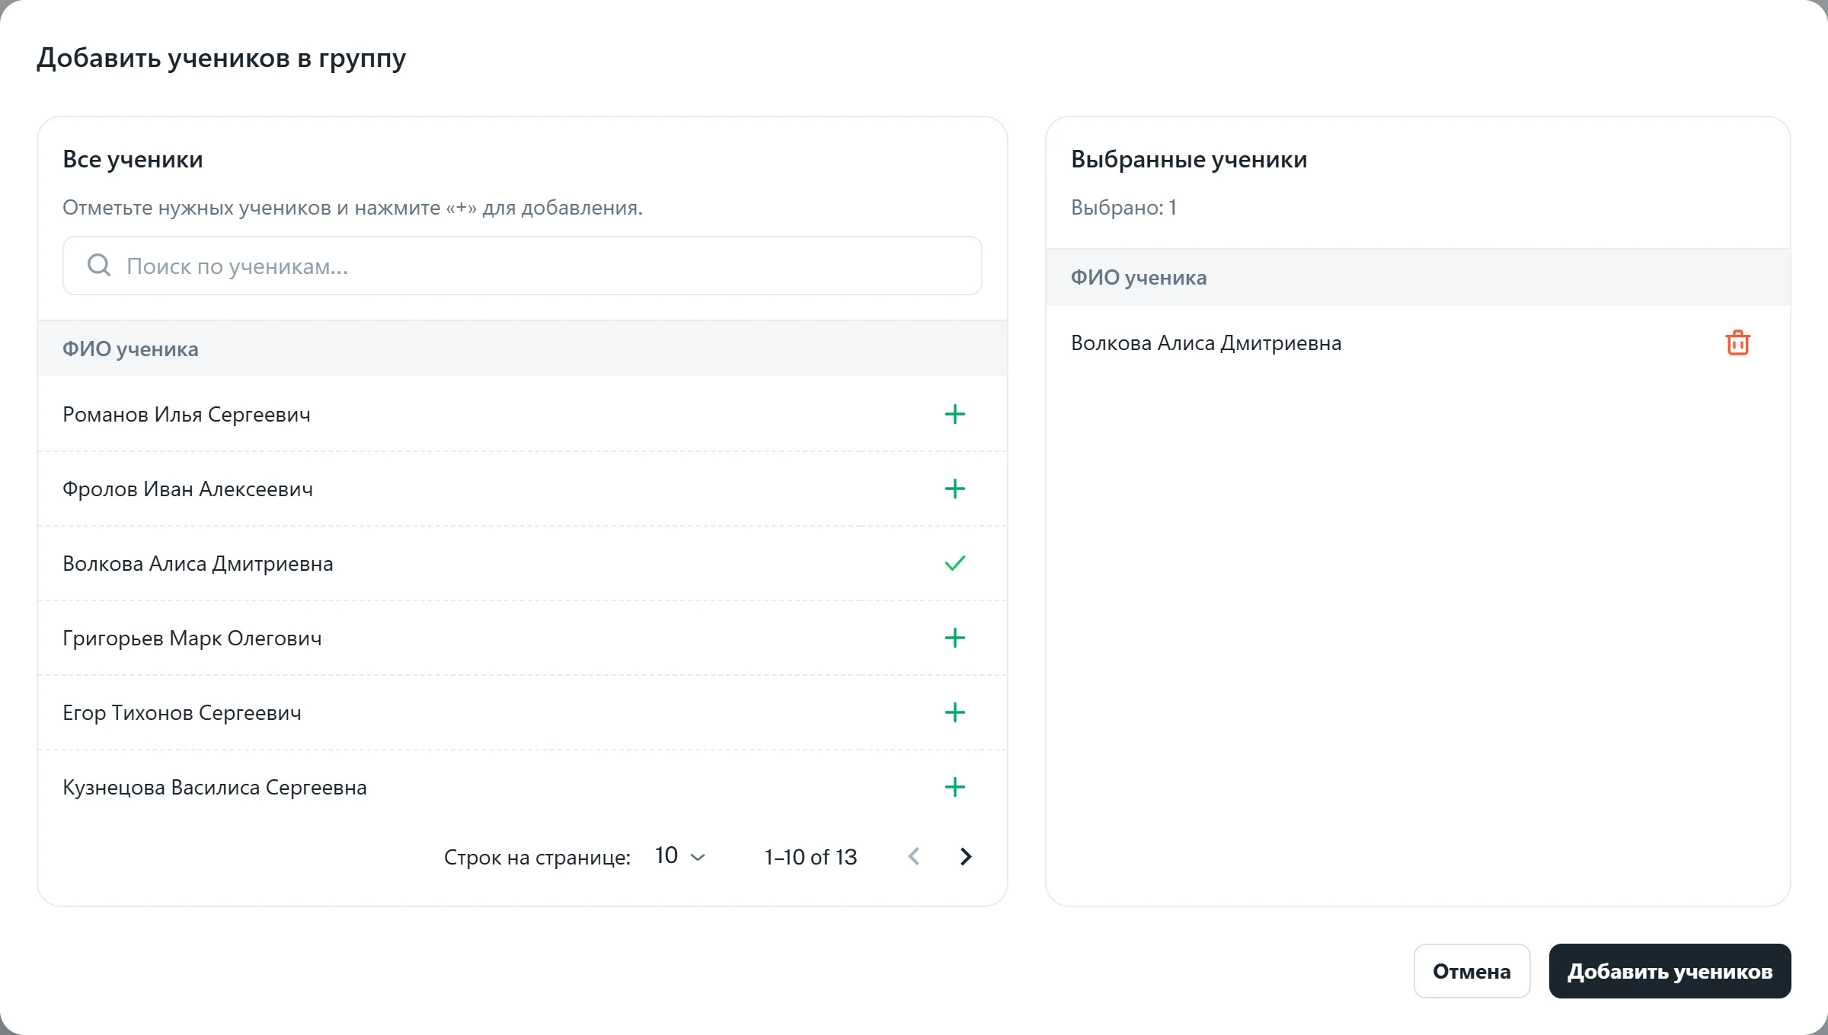Click Волкова Алиса Дмитриевна in selected students panel
This screenshot has width=1828, height=1035.
click(1206, 342)
